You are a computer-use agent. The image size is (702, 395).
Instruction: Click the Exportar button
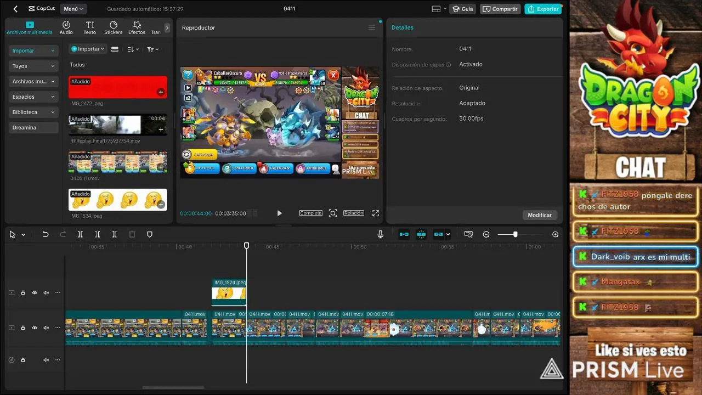coord(543,9)
